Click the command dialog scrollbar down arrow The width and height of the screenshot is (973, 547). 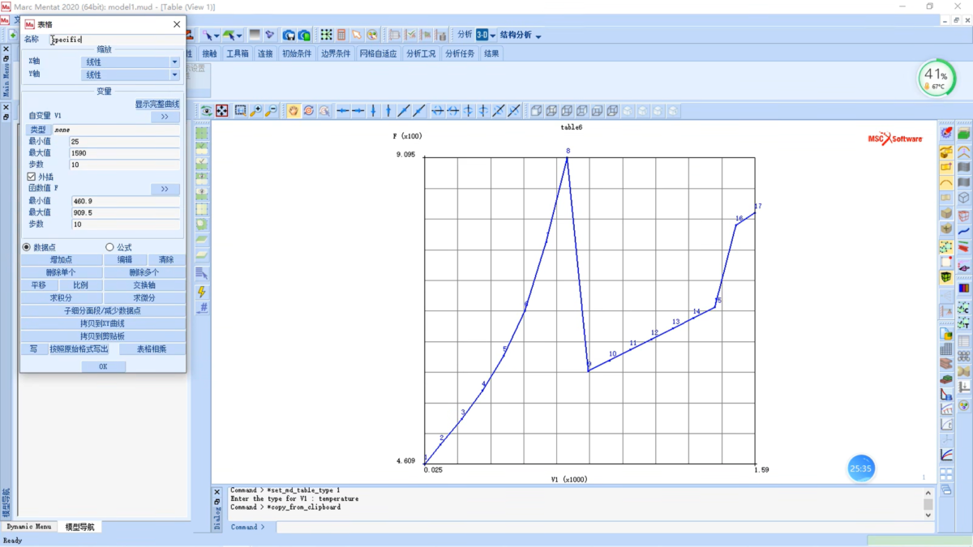click(928, 515)
